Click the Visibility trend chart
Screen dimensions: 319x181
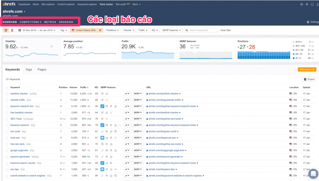(x=31, y=55)
